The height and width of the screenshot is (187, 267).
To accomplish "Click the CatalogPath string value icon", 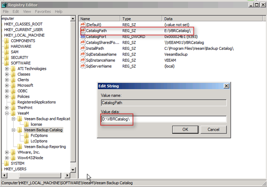I will click(82, 31).
